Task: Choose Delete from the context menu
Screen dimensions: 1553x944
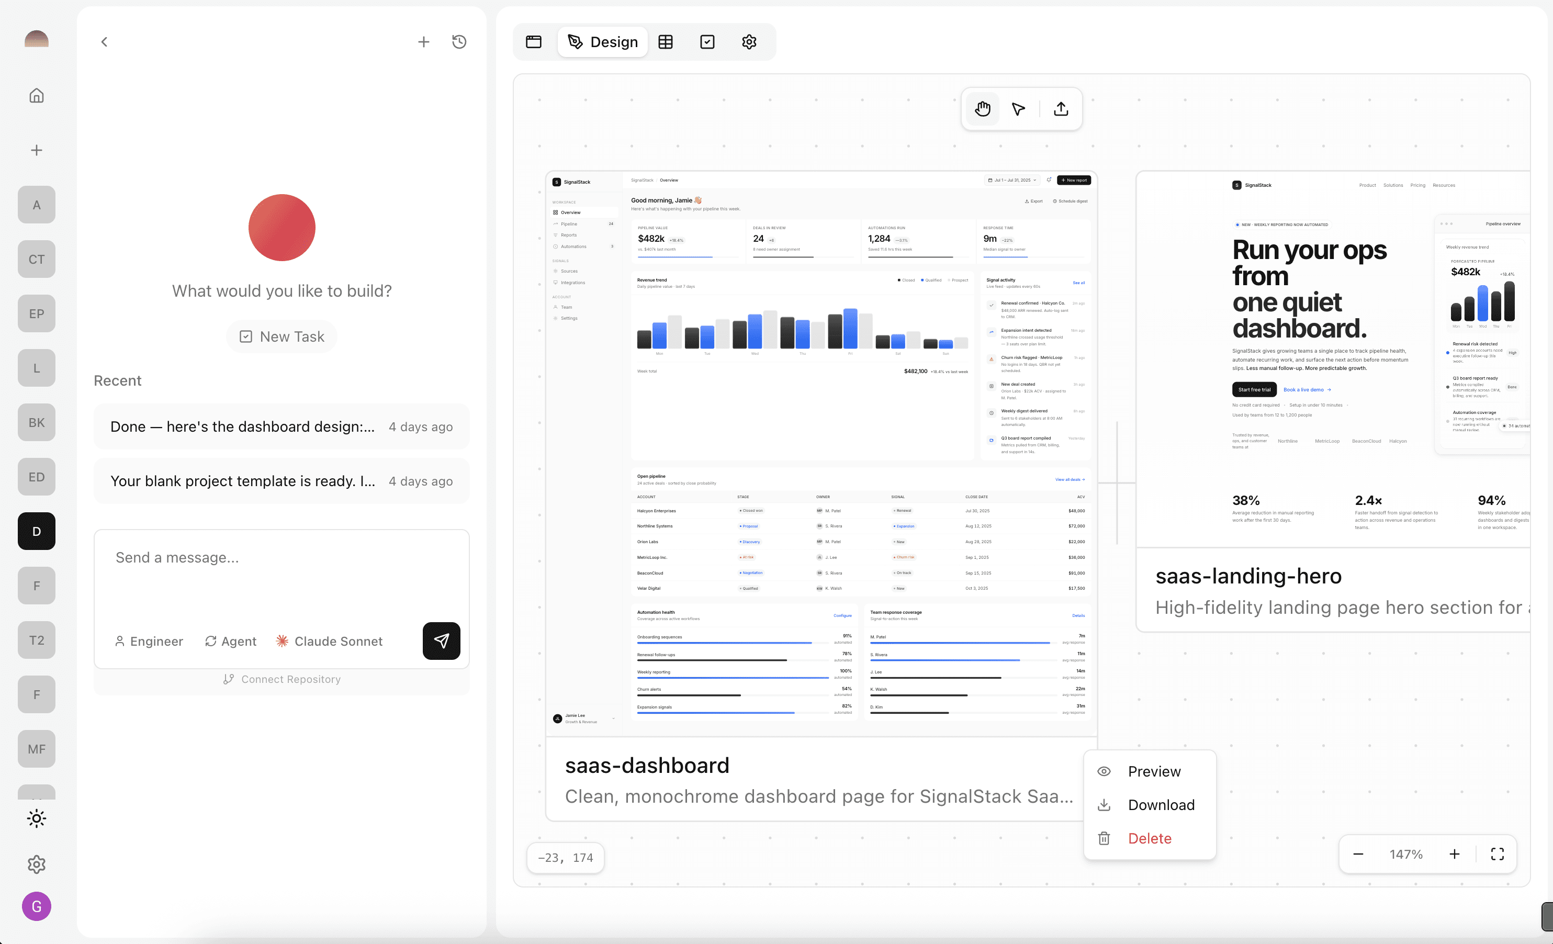Action: tap(1149, 838)
